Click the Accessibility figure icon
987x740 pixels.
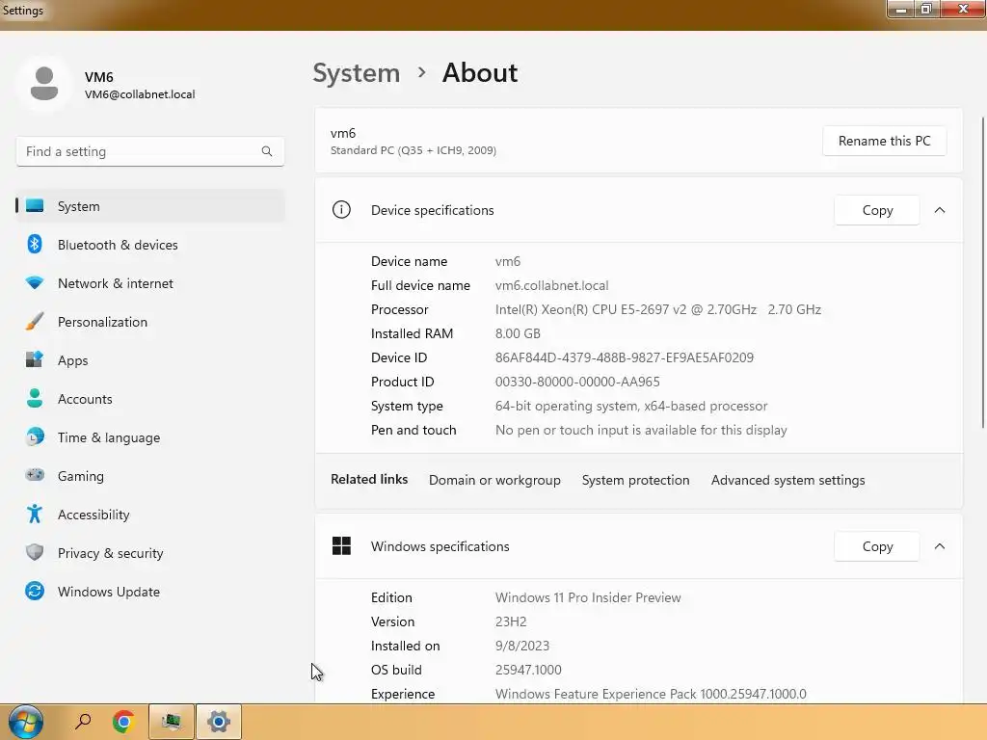click(35, 515)
